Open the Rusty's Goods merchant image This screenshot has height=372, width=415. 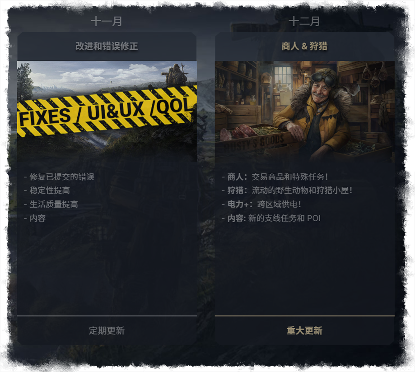pyautogui.click(x=305, y=112)
